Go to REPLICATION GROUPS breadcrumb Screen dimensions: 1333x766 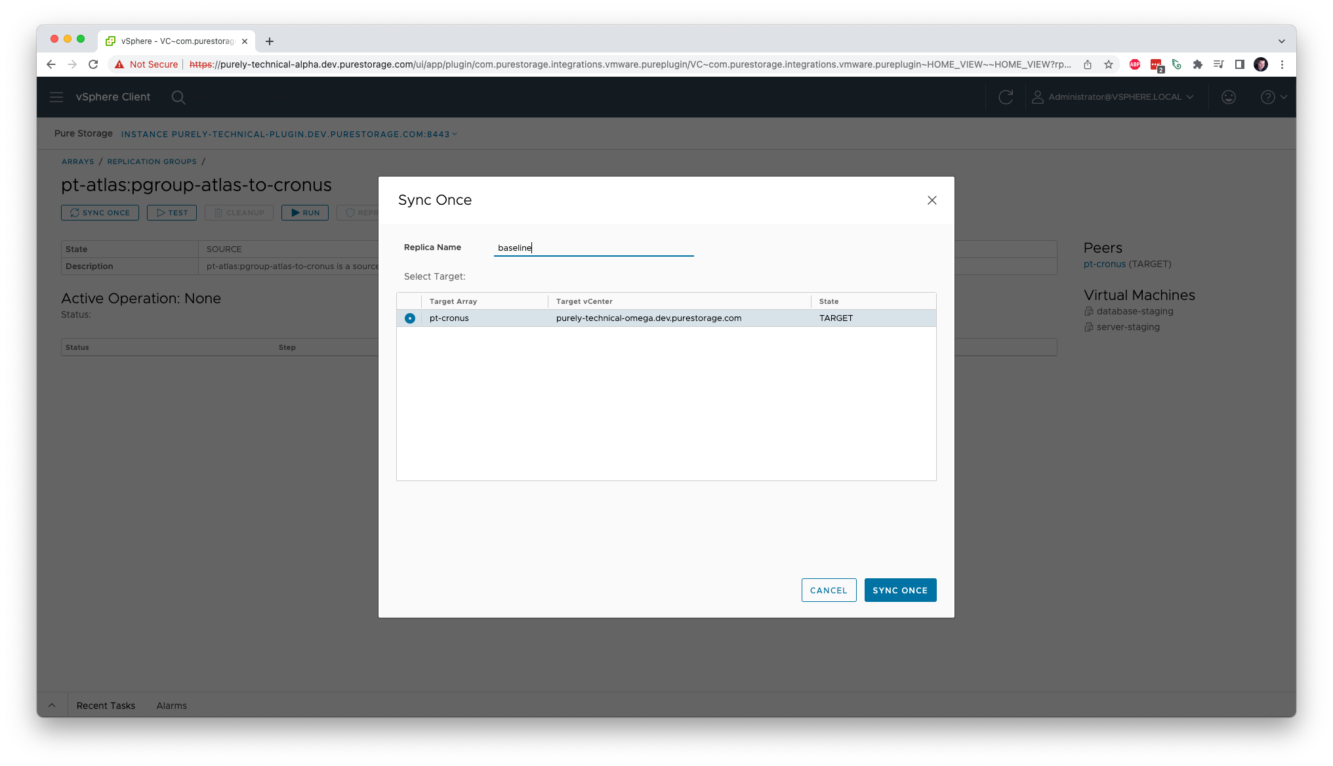point(152,161)
